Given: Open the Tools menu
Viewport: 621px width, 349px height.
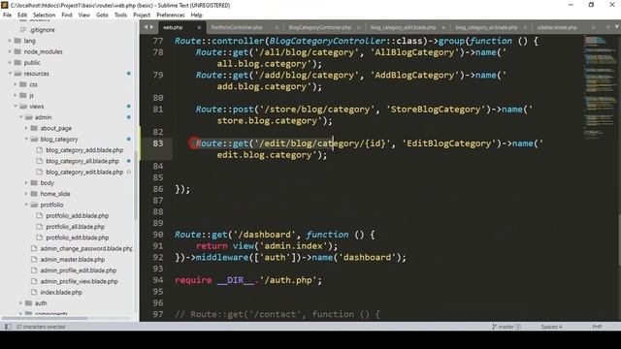Looking at the screenshot, I should (x=120, y=16).
